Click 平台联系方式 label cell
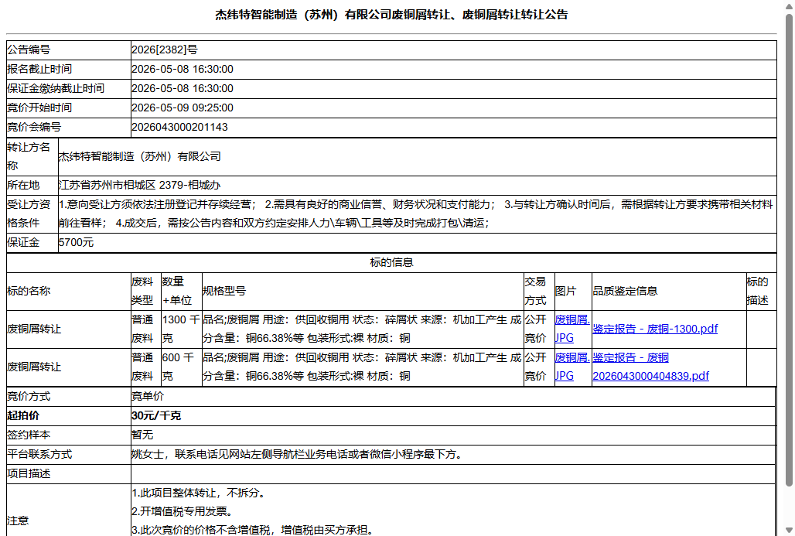This screenshot has width=795, height=536. coord(69,454)
